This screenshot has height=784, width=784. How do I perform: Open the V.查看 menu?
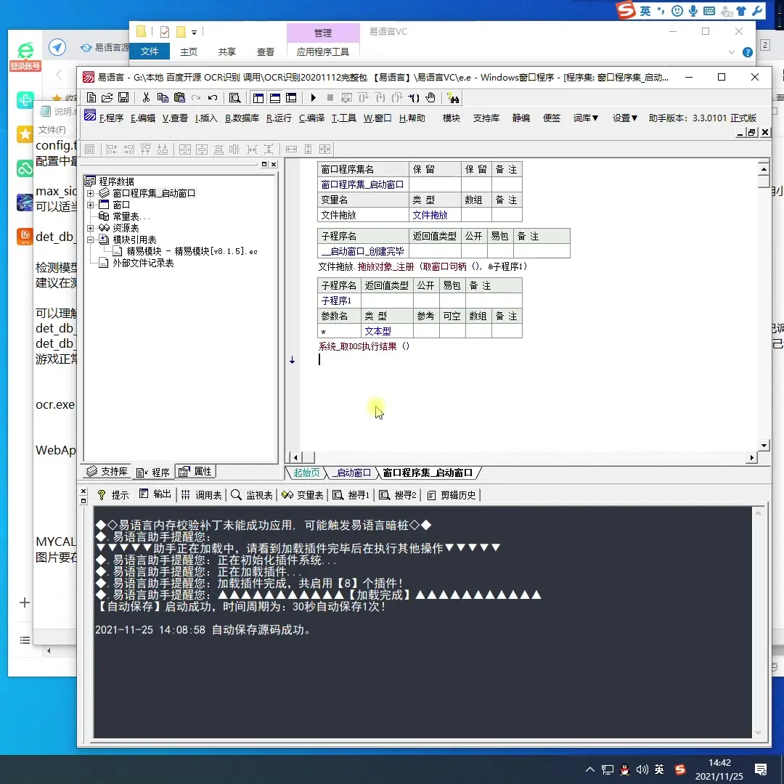tap(175, 118)
